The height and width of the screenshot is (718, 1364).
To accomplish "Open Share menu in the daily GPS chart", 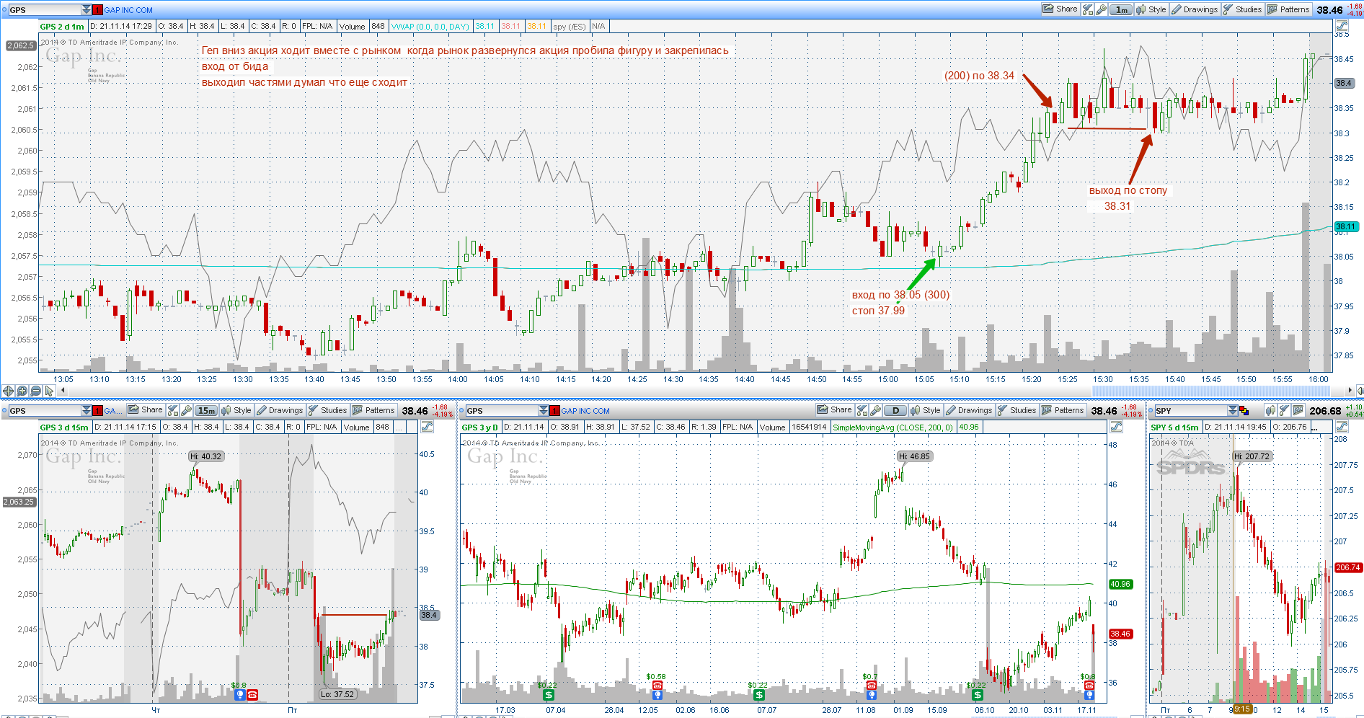I will (x=834, y=410).
